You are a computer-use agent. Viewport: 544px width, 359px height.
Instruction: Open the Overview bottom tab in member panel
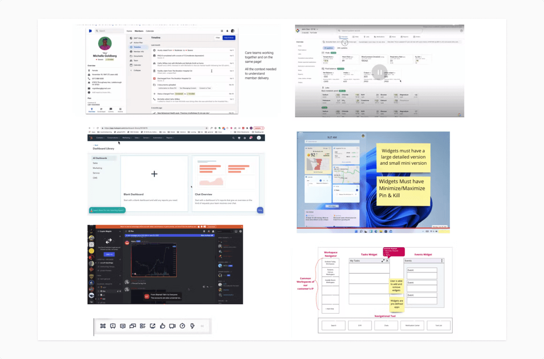click(x=92, y=110)
